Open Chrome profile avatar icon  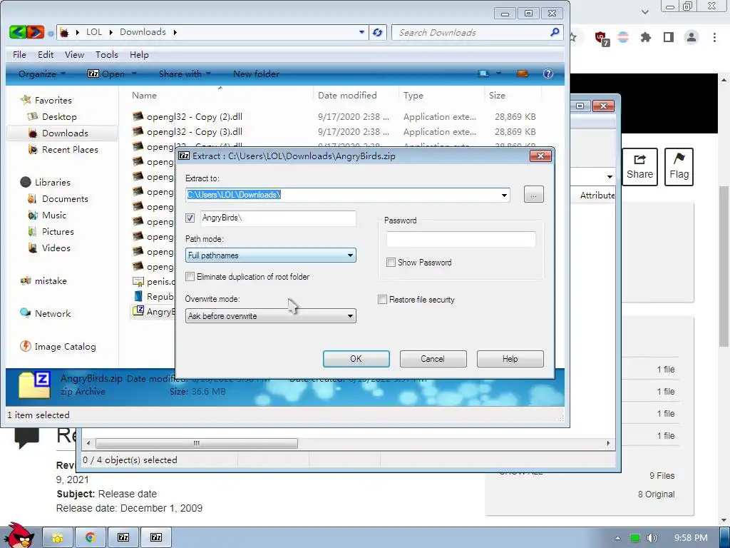(x=692, y=37)
